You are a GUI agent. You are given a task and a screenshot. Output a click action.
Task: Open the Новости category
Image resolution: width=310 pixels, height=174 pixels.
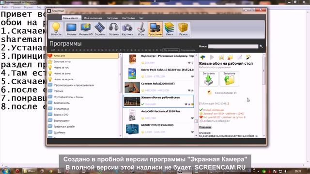click(x=56, y=29)
